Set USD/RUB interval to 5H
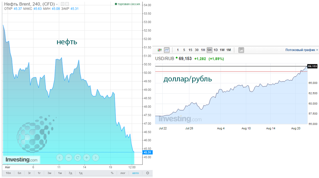This screenshot has width=319, height=178. click(209, 50)
